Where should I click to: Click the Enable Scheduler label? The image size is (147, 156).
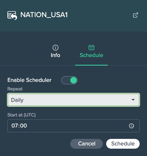tap(29, 80)
